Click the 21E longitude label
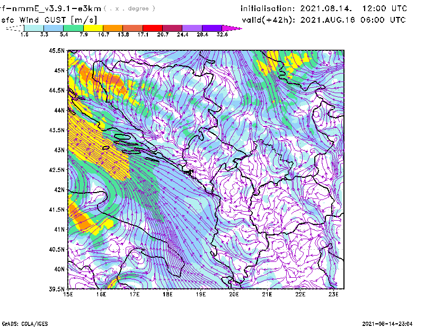 [x=267, y=294]
